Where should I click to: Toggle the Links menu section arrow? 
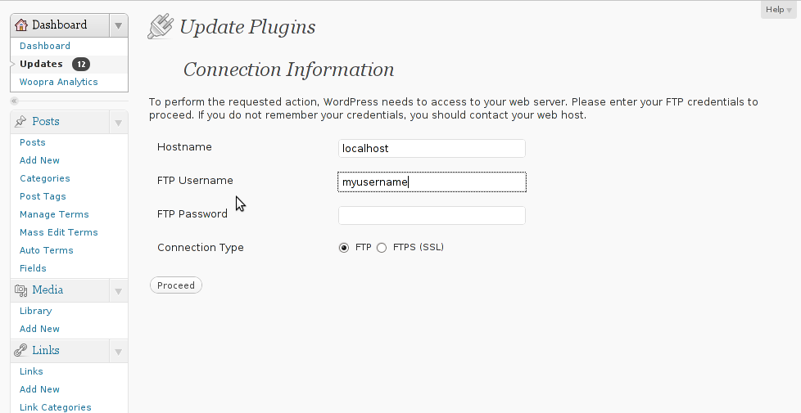pyautogui.click(x=118, y=352)
